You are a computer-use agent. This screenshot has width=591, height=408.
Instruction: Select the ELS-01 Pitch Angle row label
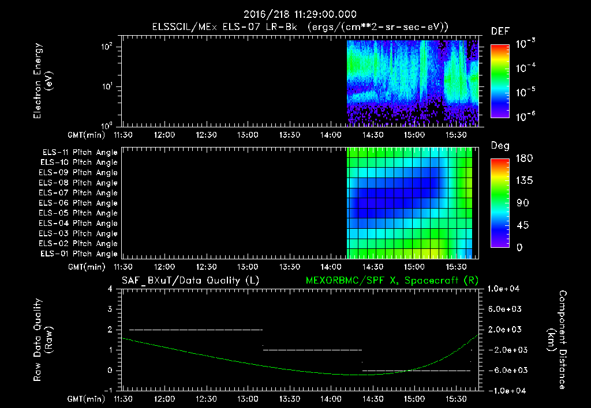pyautogui.click(x=79, y=254)
